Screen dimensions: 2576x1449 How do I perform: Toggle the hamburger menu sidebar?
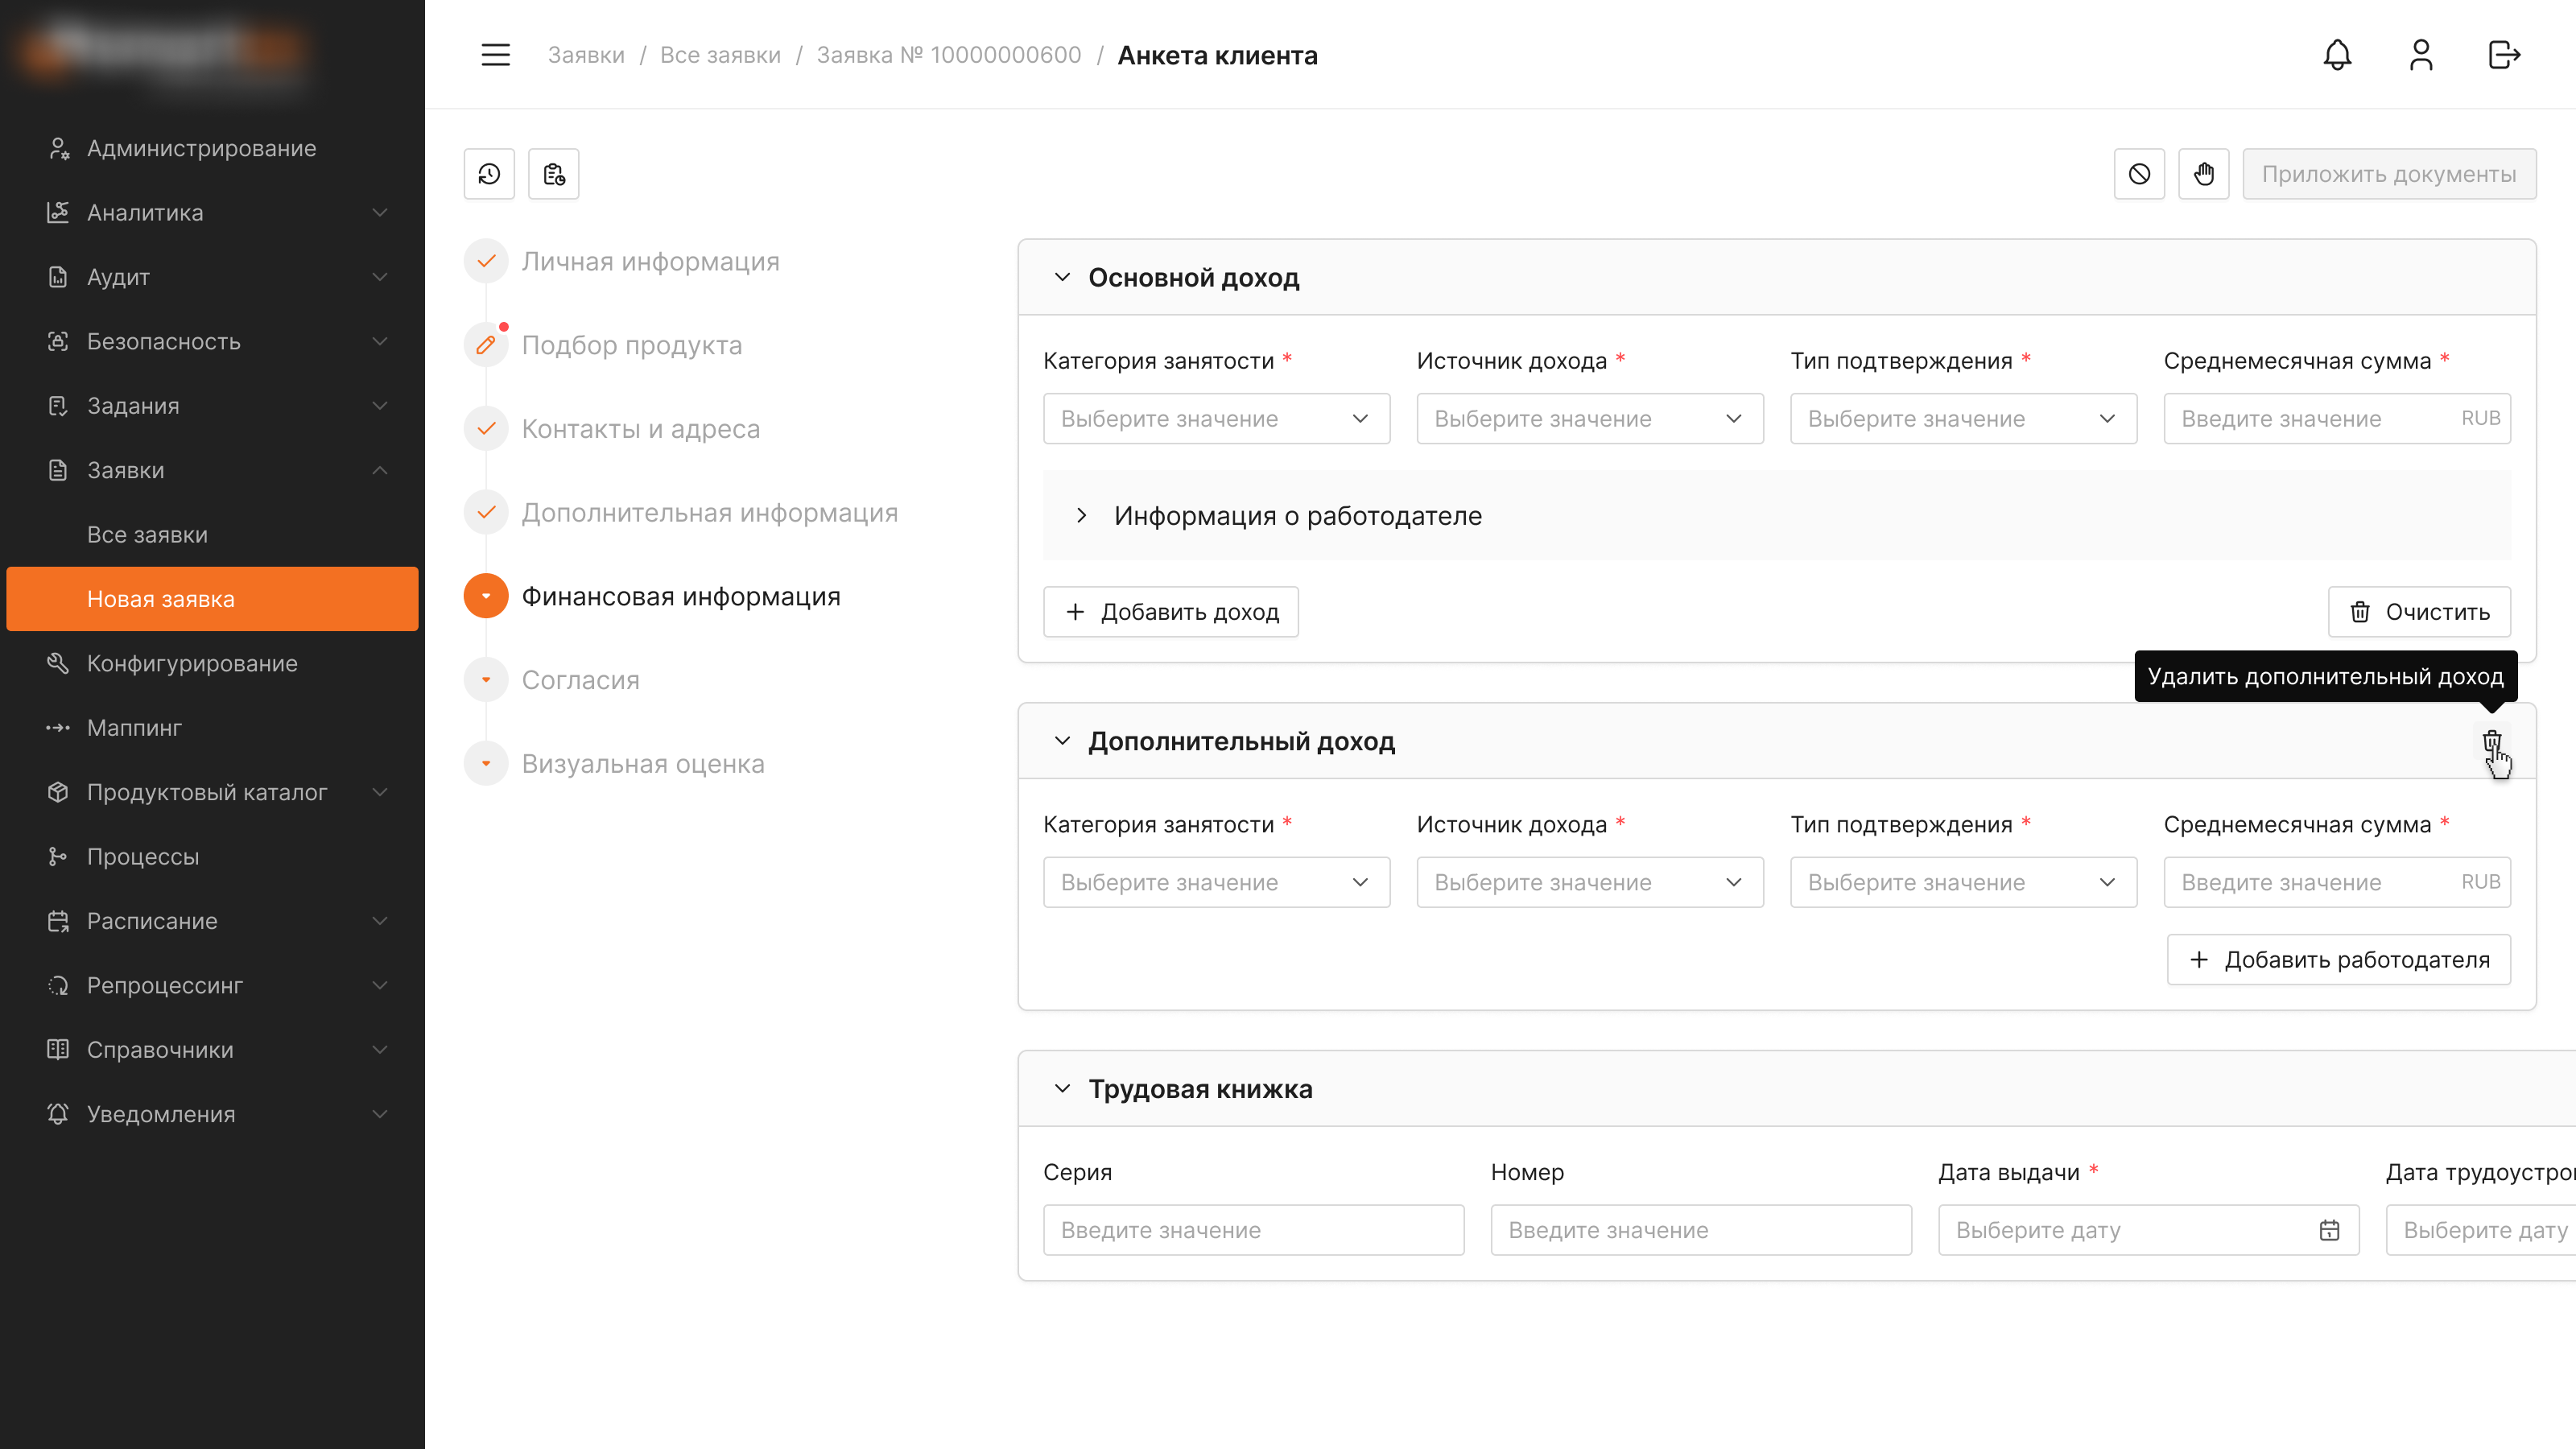[495, 55]
